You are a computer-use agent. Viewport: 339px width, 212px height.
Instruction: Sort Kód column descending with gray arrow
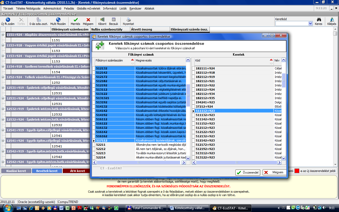[271, 63]
